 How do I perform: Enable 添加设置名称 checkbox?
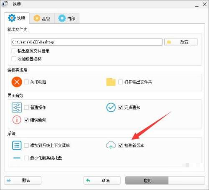(14, 59)
